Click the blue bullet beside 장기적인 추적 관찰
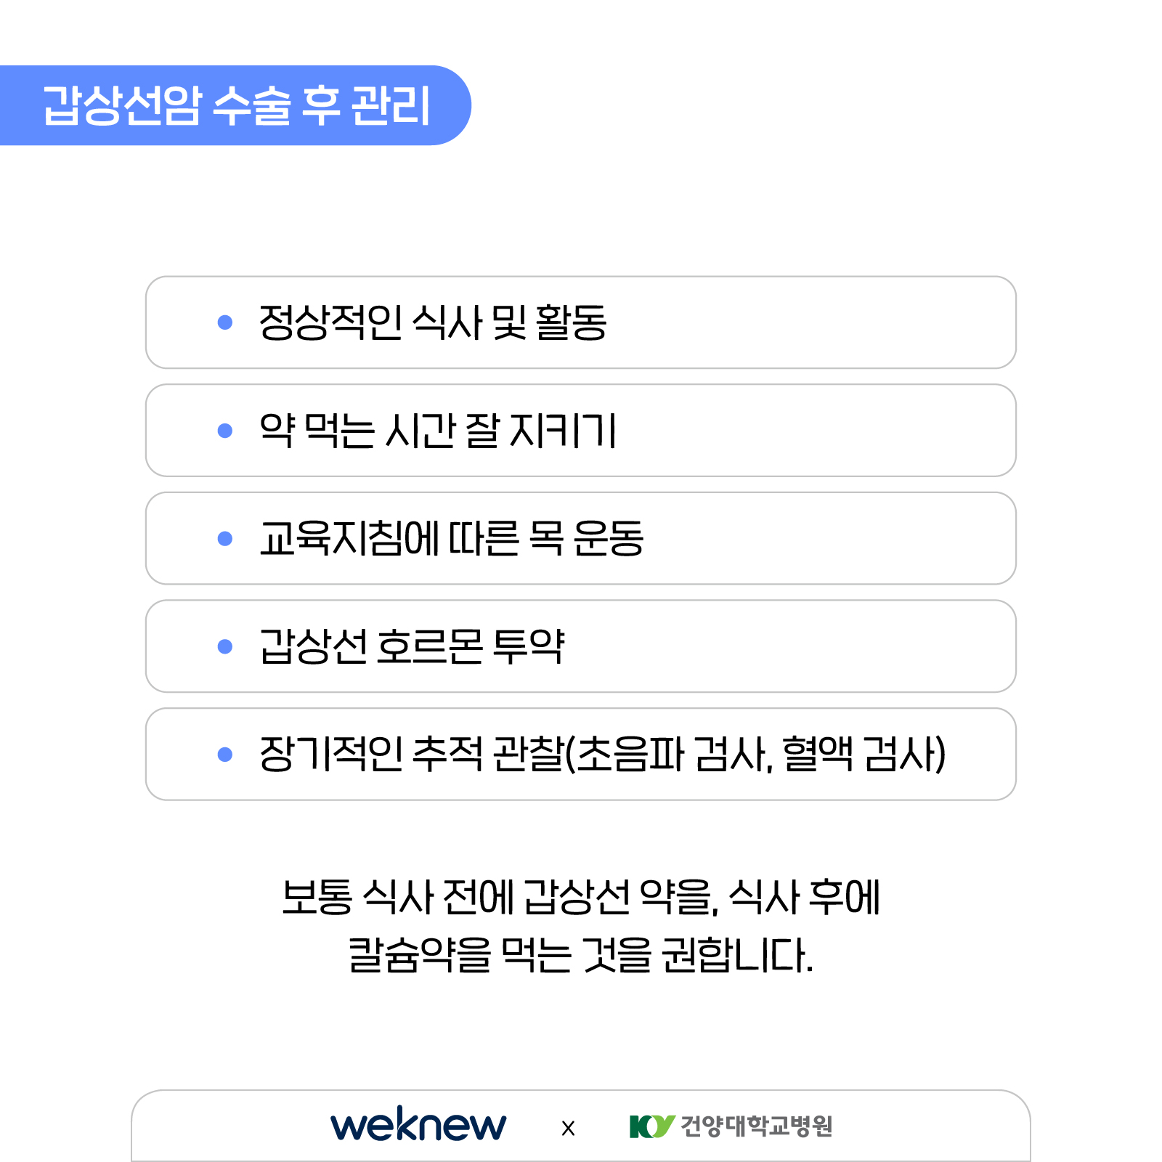The width and height of the screenshot is (1162, 1162). (x=225, y=755)
